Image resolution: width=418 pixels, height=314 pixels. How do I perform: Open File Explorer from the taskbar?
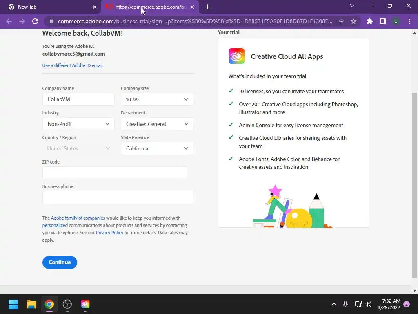coord(31,304)
